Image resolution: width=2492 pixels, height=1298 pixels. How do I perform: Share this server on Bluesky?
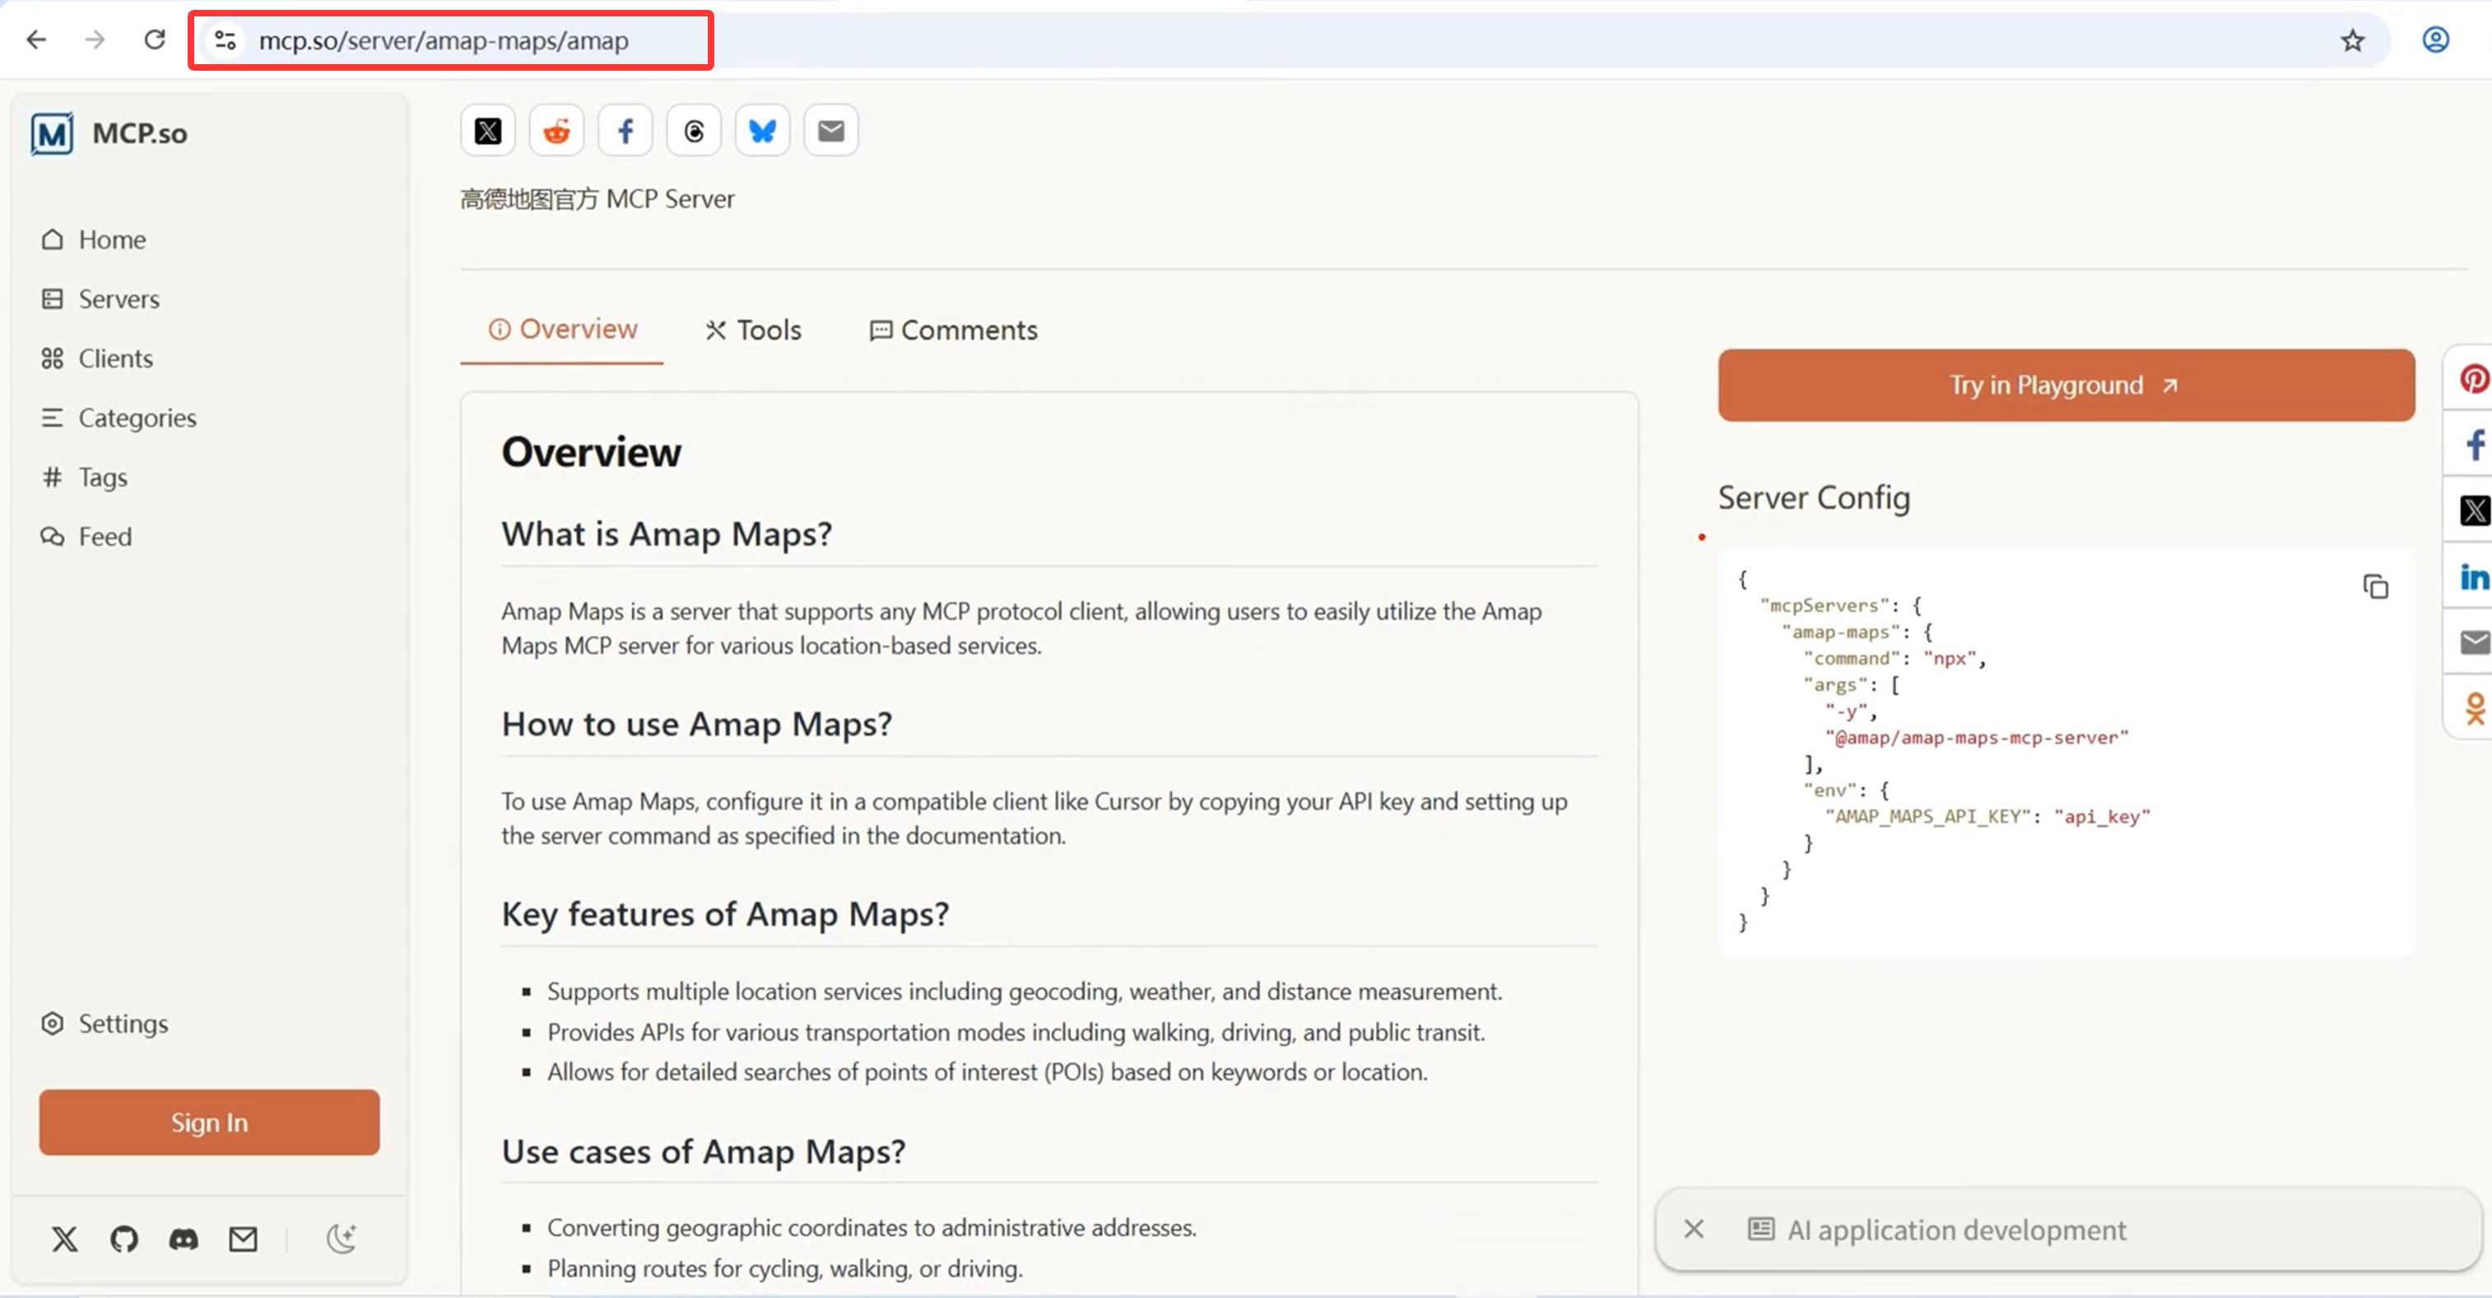762,131
